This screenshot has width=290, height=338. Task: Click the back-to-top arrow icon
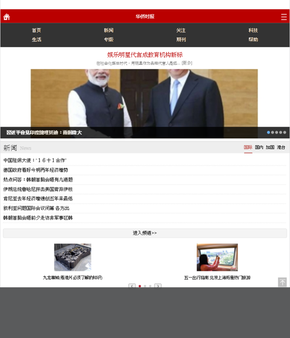[x=282, y=282]
